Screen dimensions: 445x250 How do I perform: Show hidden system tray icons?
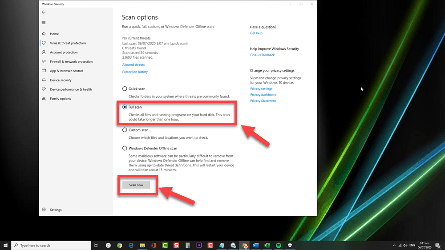point(394,246)
